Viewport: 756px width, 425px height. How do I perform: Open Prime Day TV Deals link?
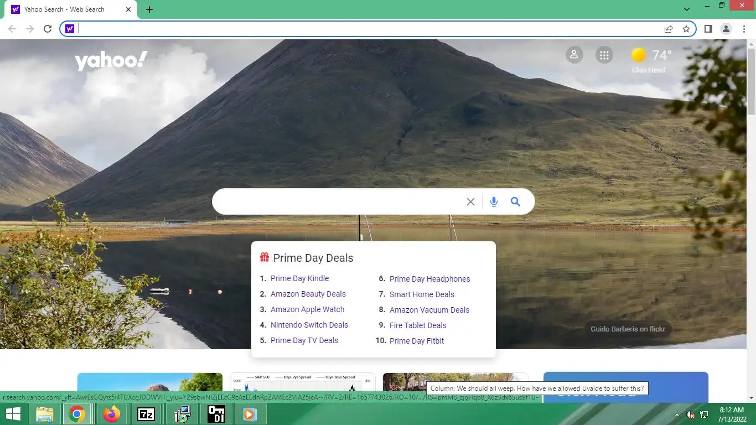(x=304, y=340)
